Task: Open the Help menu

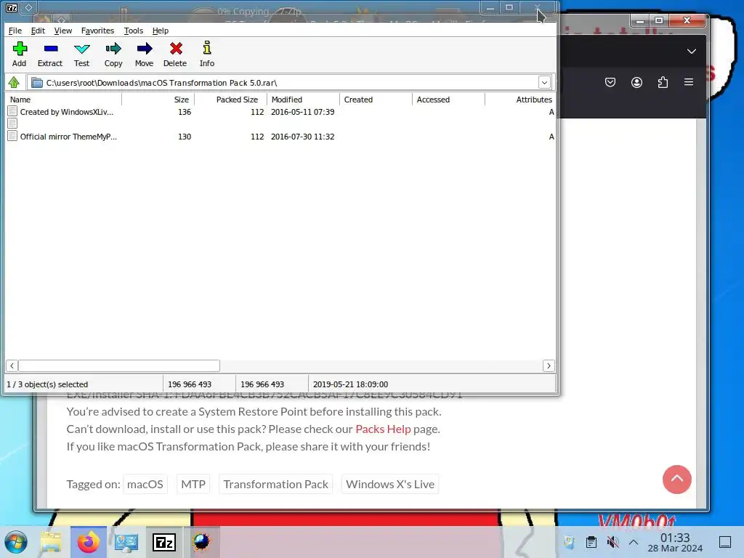Action: pos(161,31)
